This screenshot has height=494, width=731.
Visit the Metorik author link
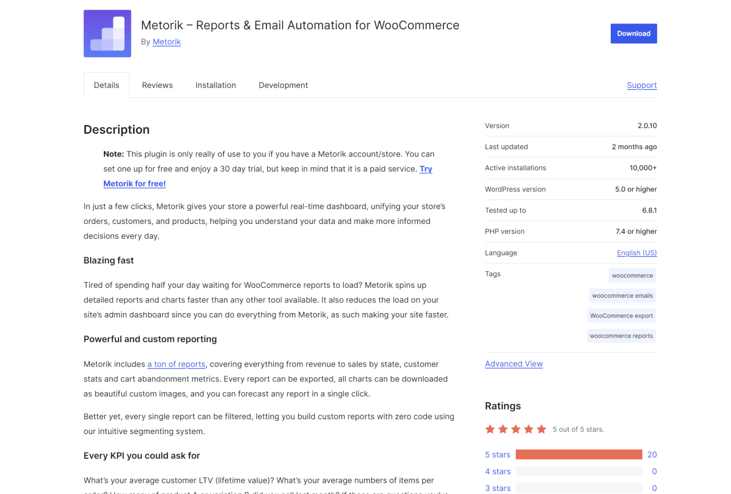[x=167, y=42]
